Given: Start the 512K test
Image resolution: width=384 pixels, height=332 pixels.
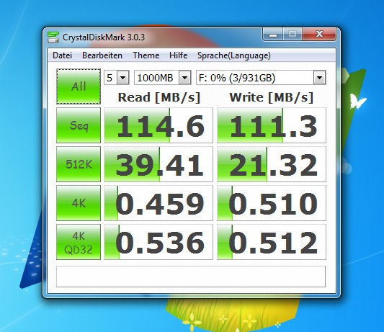Looking at the screenshot, I should [79, 164].
